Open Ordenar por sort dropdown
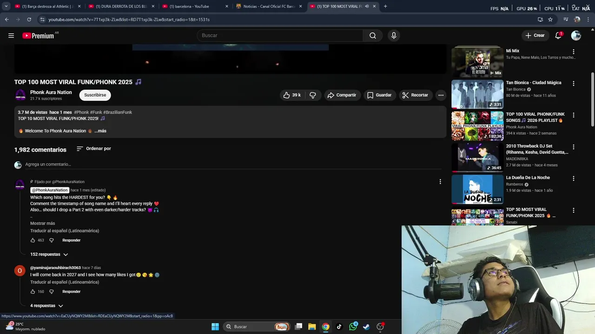The height and width of the screenshot is (334, 595). tap(93, 149)
